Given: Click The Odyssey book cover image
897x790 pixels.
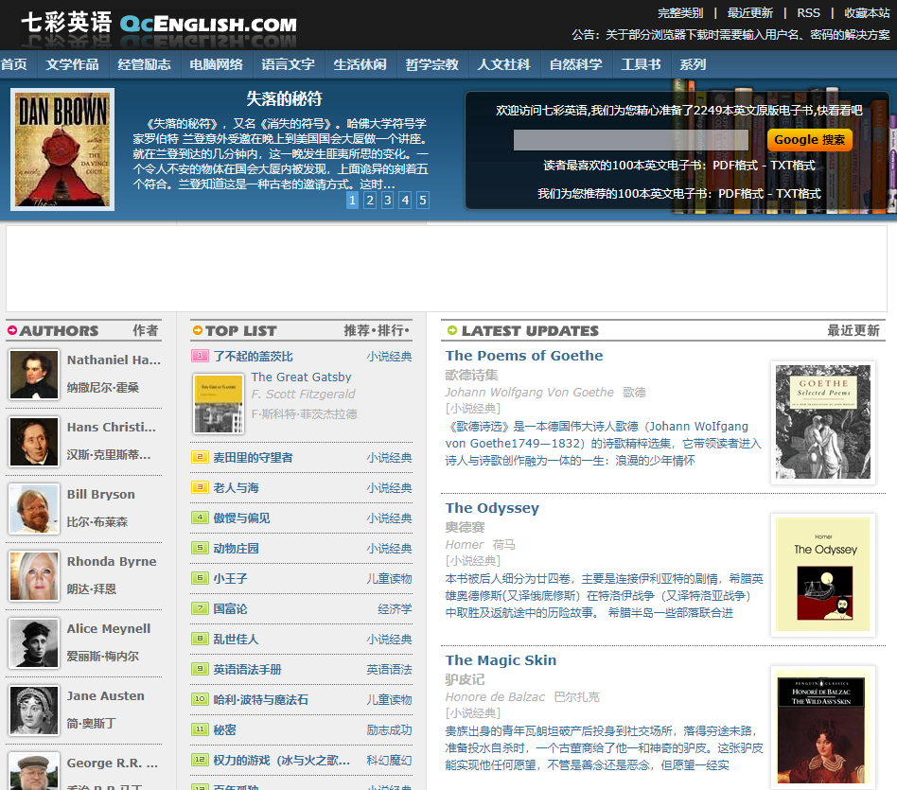Looking at the screenshot, I should coord(822,574).
